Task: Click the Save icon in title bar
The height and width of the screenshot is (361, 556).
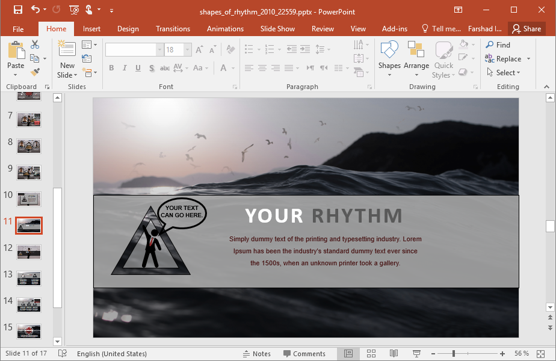Action: click(17, 10)
